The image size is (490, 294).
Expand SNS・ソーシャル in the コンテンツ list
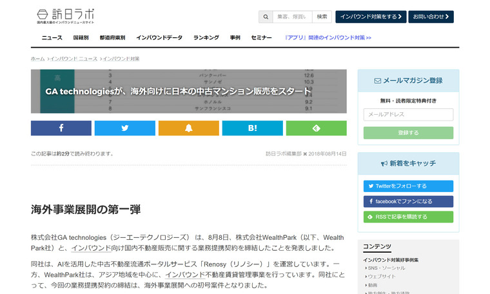coord(387,268)
